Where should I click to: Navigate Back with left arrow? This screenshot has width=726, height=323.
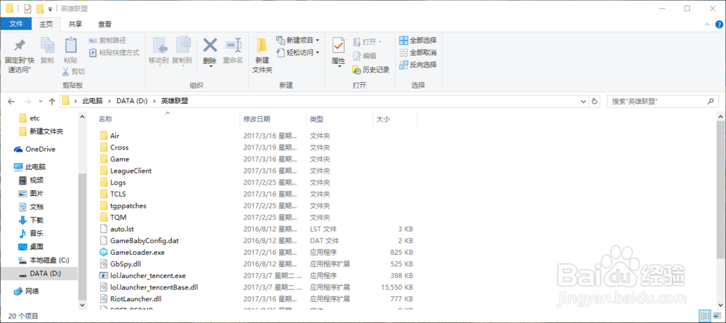point(12,101)
